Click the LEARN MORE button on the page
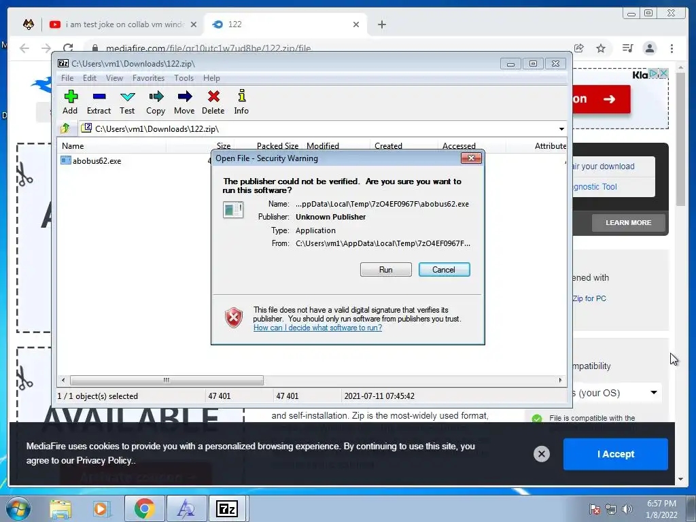The width and height of the screenshot is (696, 522). pos(628,222)
